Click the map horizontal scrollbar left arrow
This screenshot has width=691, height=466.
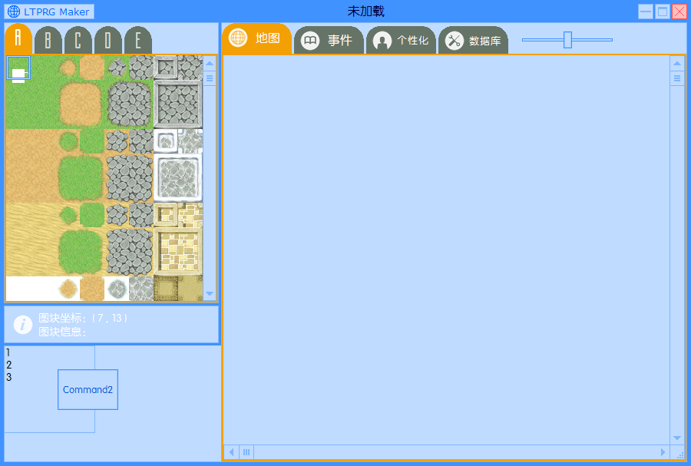click(x=232, y=452)
